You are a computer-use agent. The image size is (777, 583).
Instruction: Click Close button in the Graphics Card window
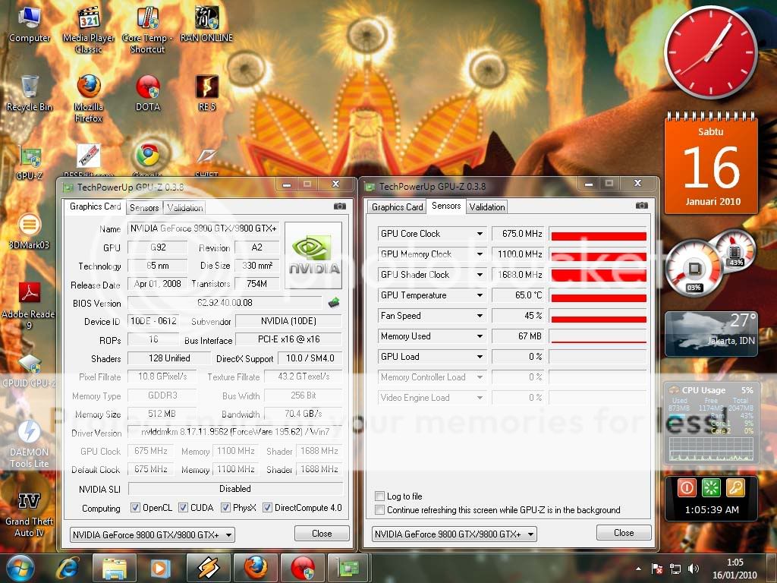[322, 534]
